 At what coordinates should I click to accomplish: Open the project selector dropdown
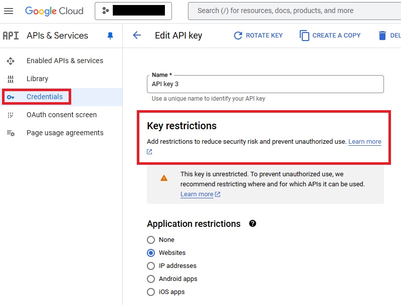[133, 11]
